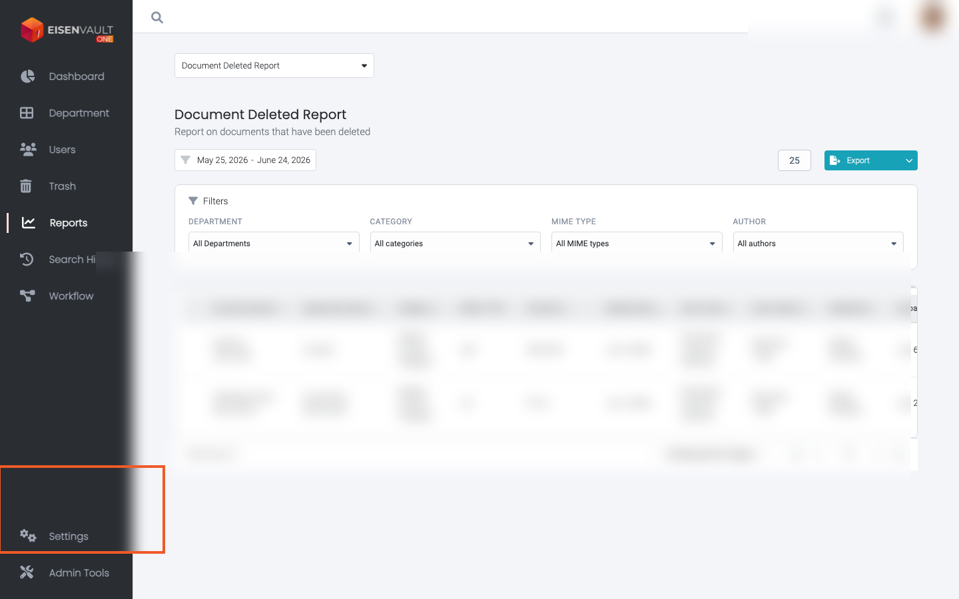Click the Export file icon
959x599 pixels.
pyautogui.click(x=834, y=160)
